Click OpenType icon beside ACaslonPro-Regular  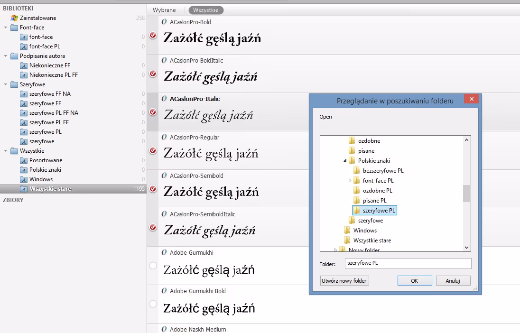[x=164, y=137]
